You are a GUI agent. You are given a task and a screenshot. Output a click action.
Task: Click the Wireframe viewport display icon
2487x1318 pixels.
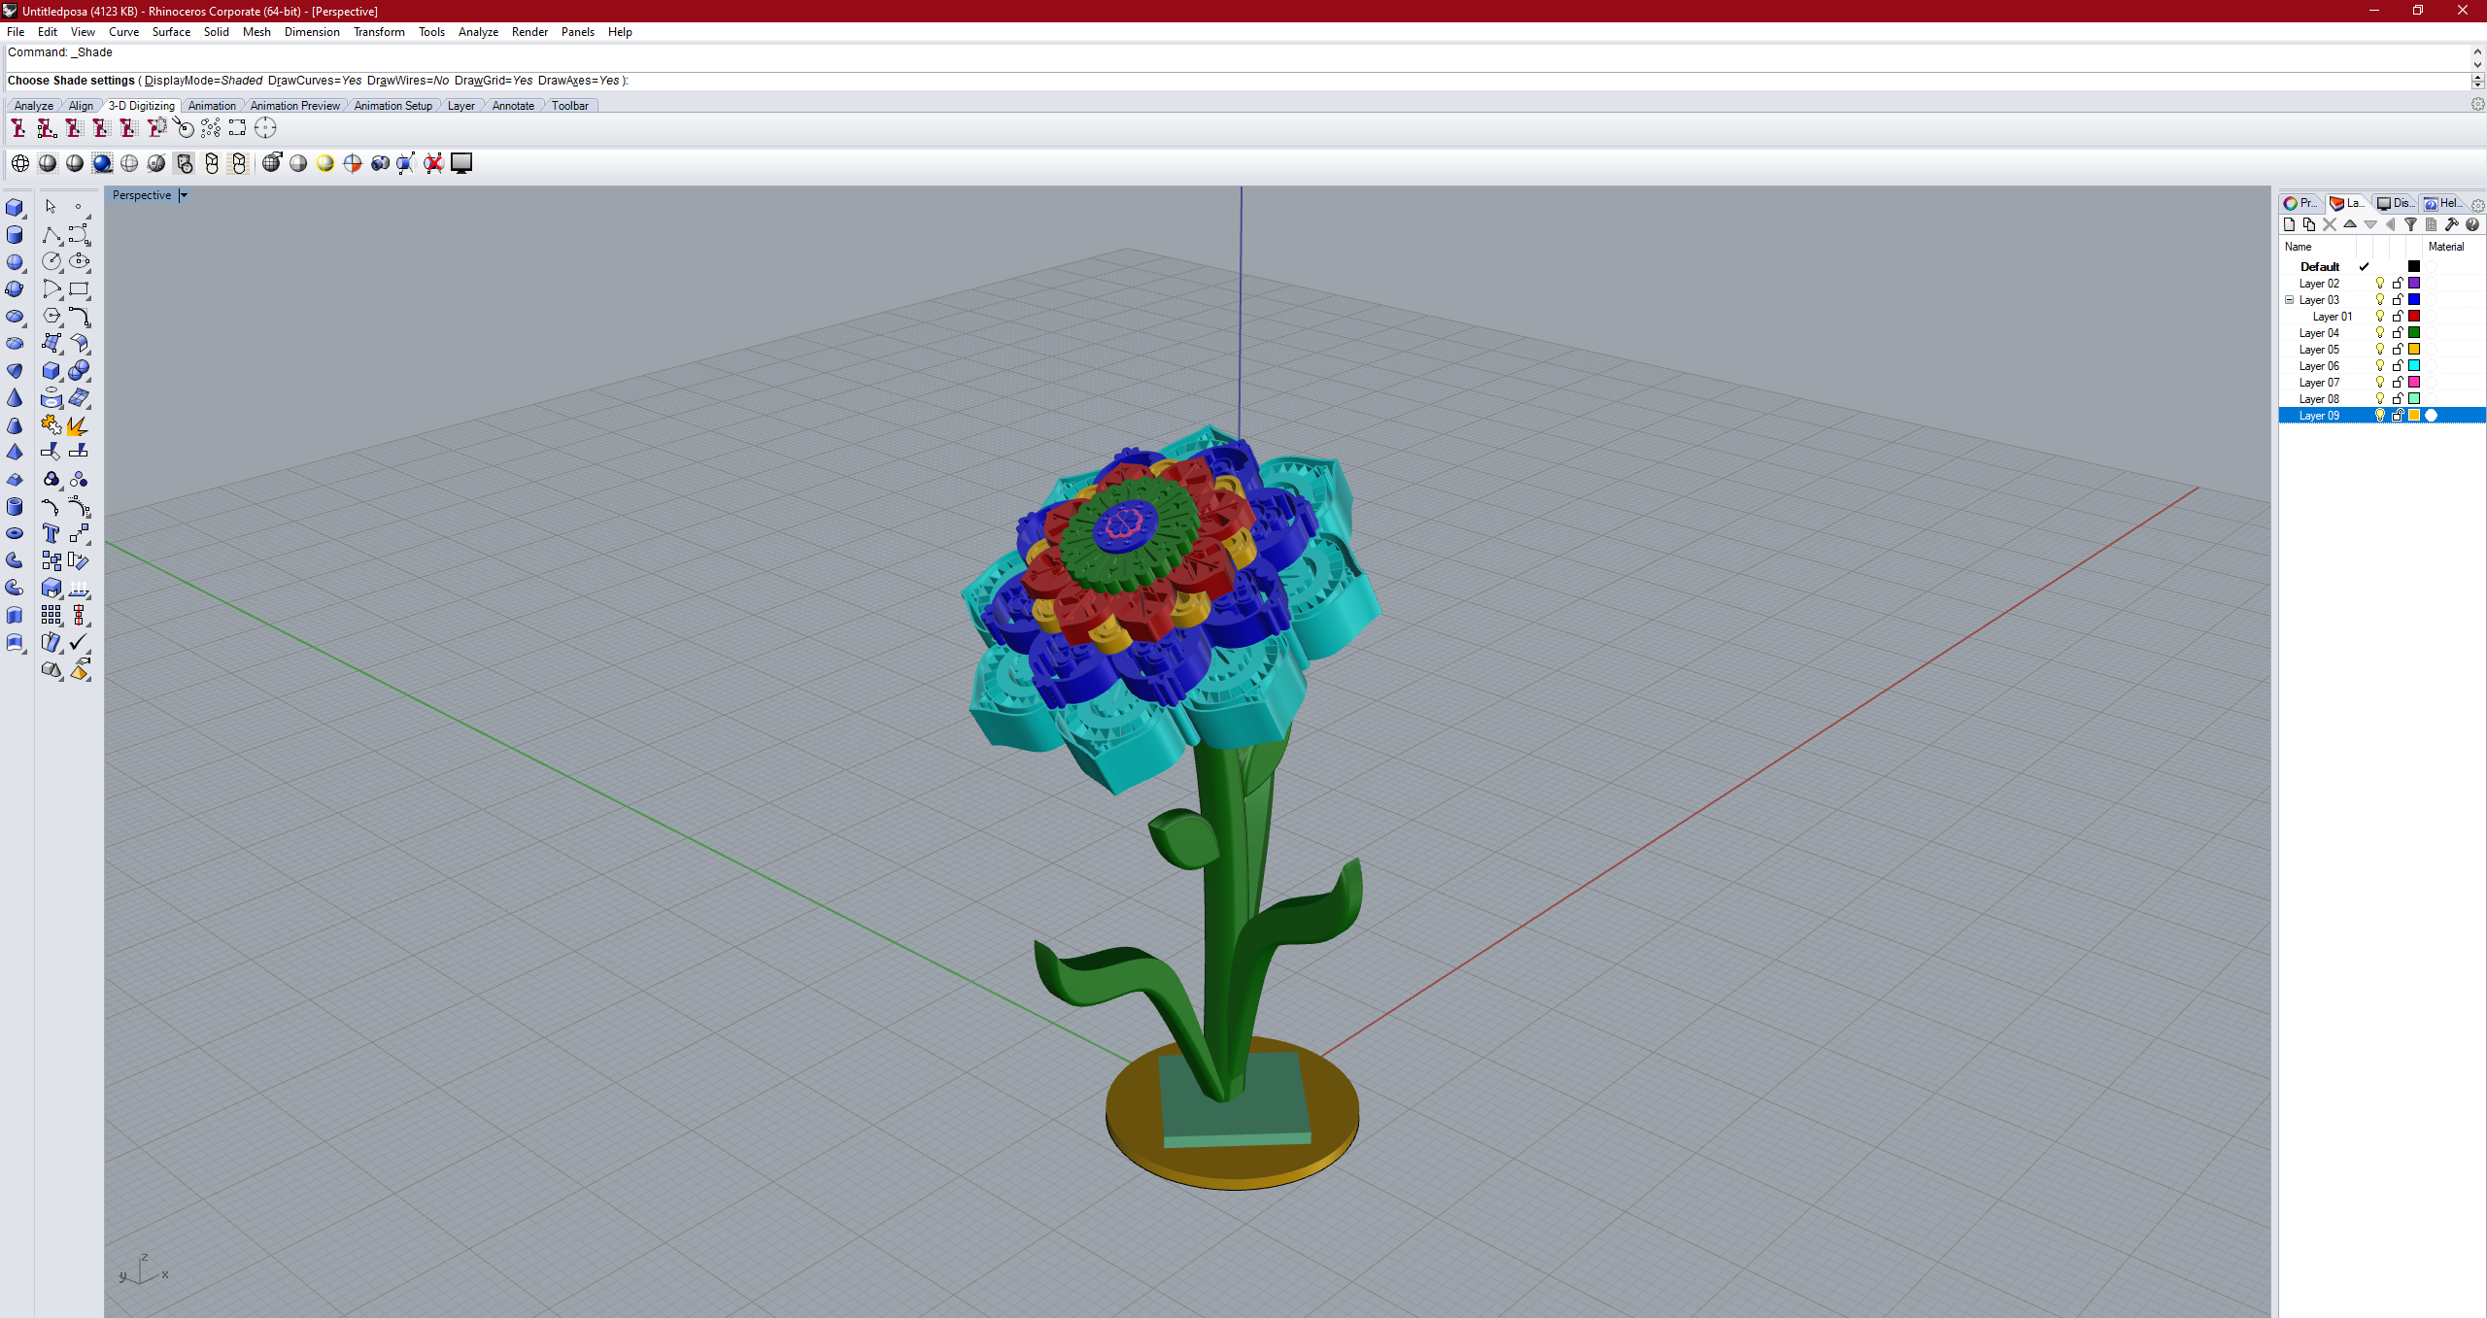pyautogui.click(x=20, y=163)
